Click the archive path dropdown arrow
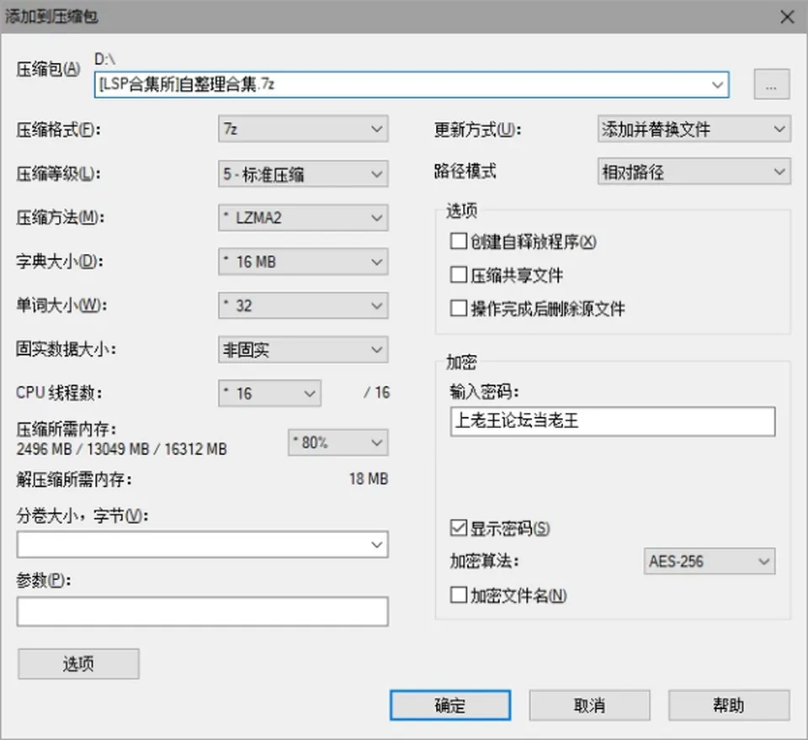808x740 pixels. tap(717, 84)
